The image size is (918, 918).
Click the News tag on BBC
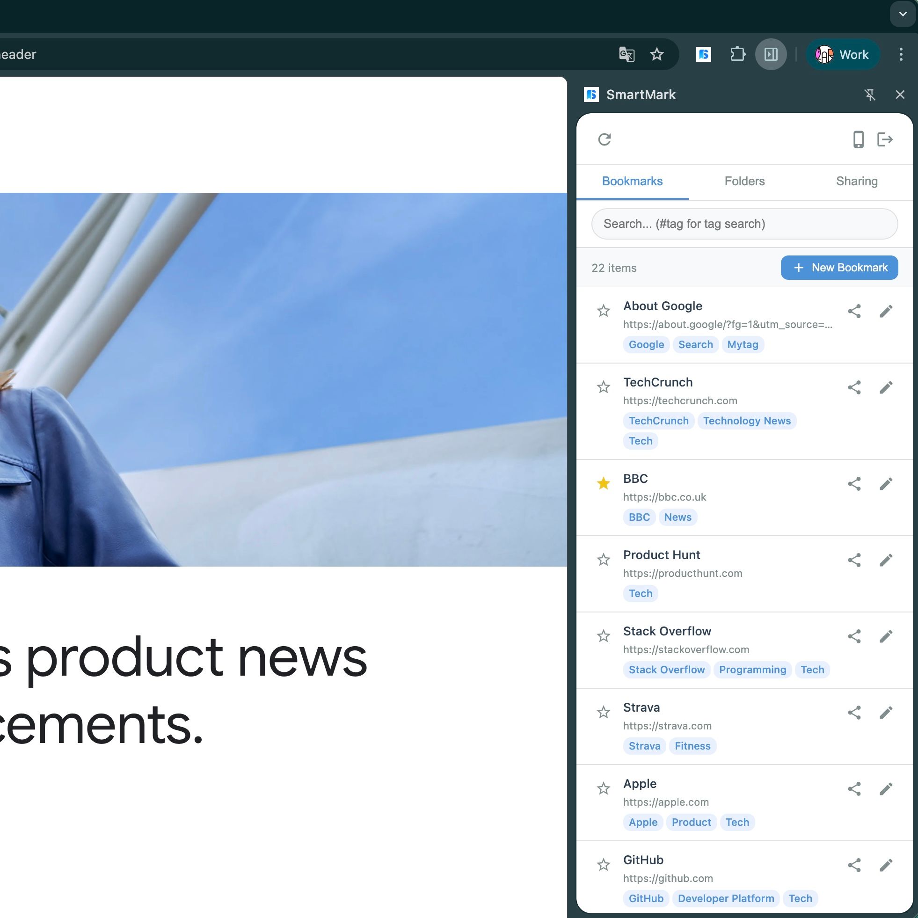678,517
